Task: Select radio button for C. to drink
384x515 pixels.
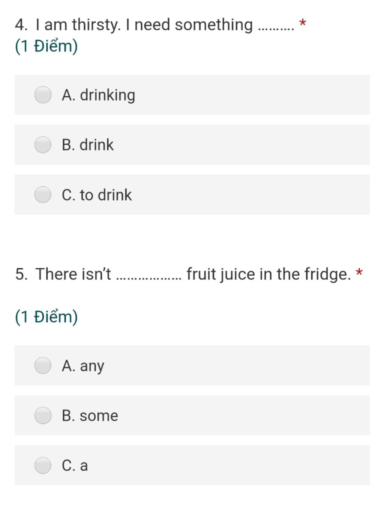Action: coord(43,194)
